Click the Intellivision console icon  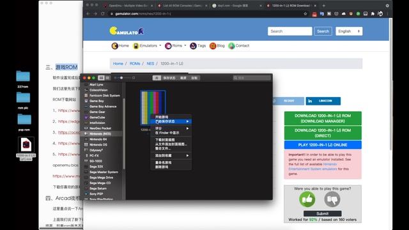[x=86, y=123]
